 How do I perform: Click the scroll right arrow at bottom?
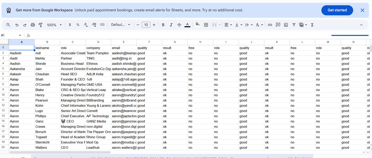point(368,152)
